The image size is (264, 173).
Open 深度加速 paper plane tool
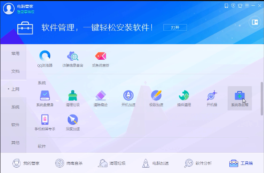[73, 123]
